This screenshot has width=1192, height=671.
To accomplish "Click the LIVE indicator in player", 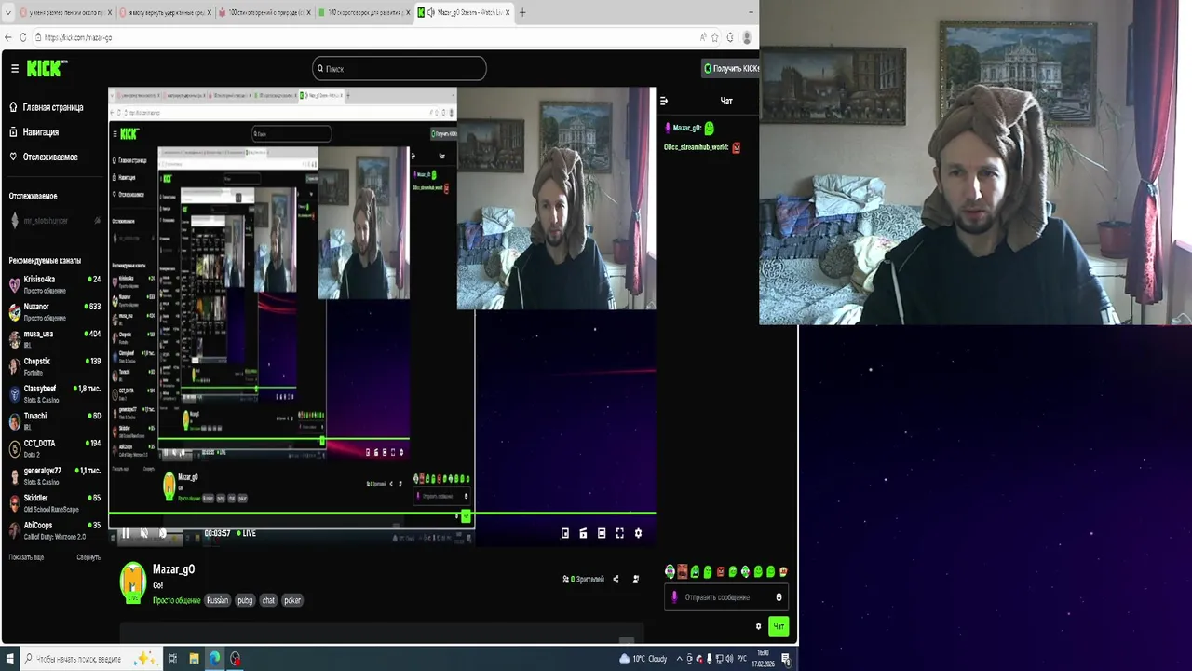I will pyautogui.click(x=246, y=533).
